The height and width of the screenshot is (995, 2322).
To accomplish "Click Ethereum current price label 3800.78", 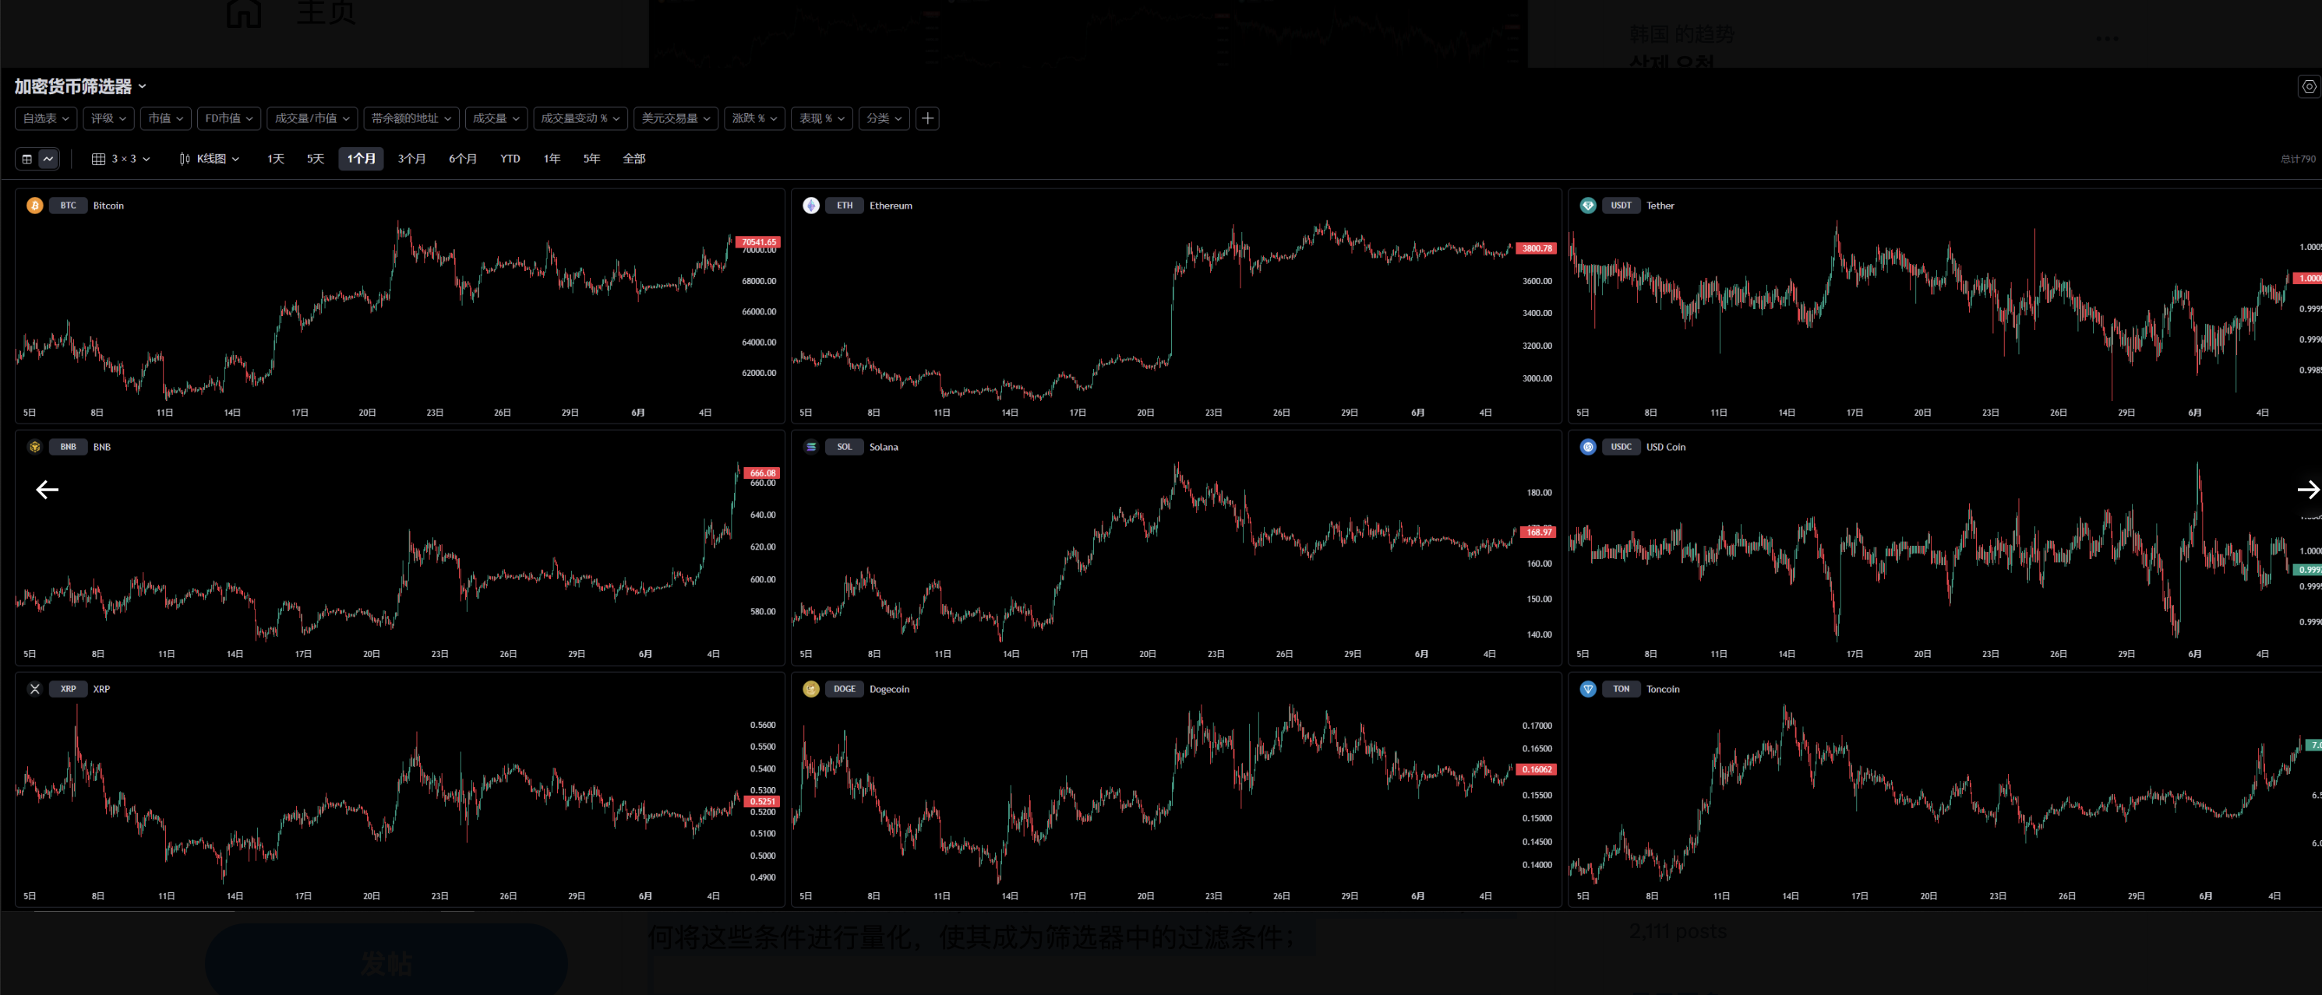I will click(x=1536, y=248).
